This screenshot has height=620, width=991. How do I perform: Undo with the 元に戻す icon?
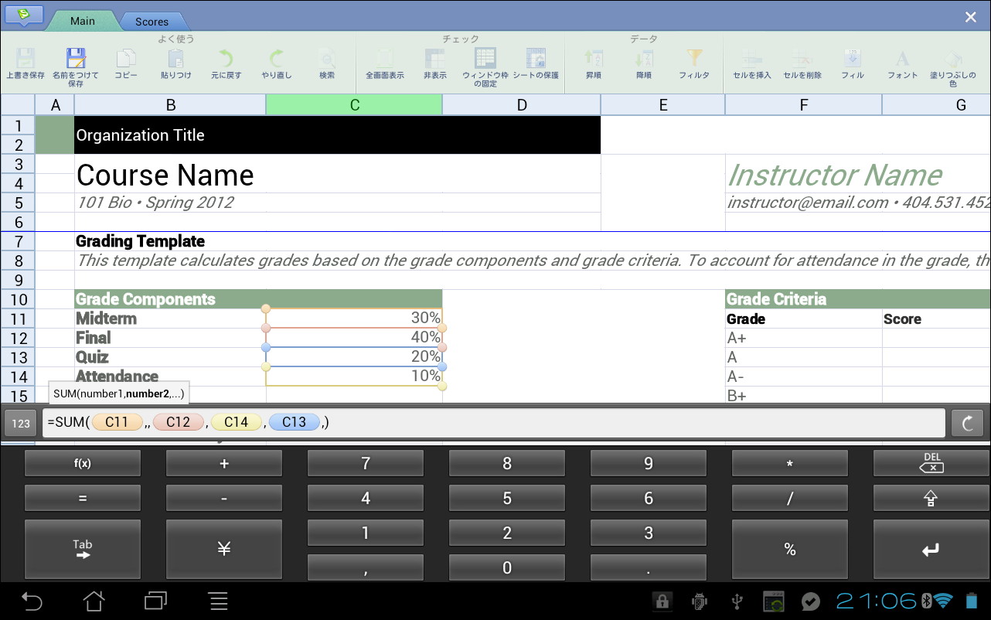coord(226,59)
